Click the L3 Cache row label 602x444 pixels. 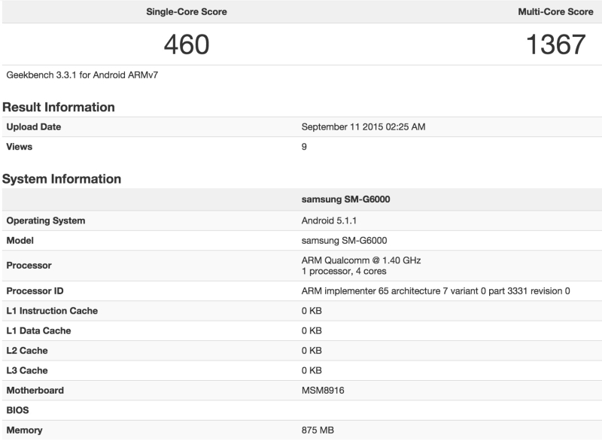(x=27, y=370)
